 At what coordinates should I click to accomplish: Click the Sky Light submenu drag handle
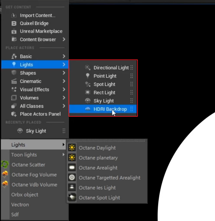[x=132, y=101]
